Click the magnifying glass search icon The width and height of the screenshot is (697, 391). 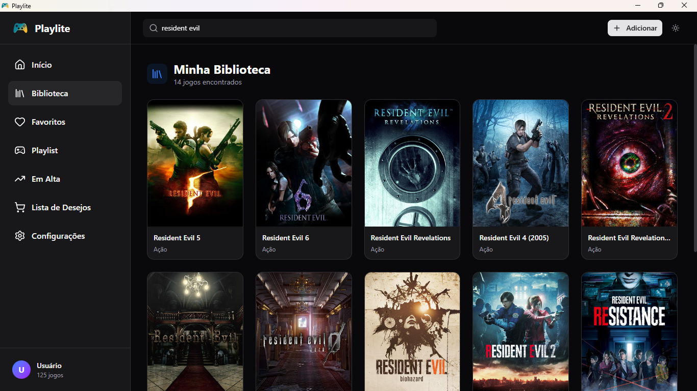153,28
